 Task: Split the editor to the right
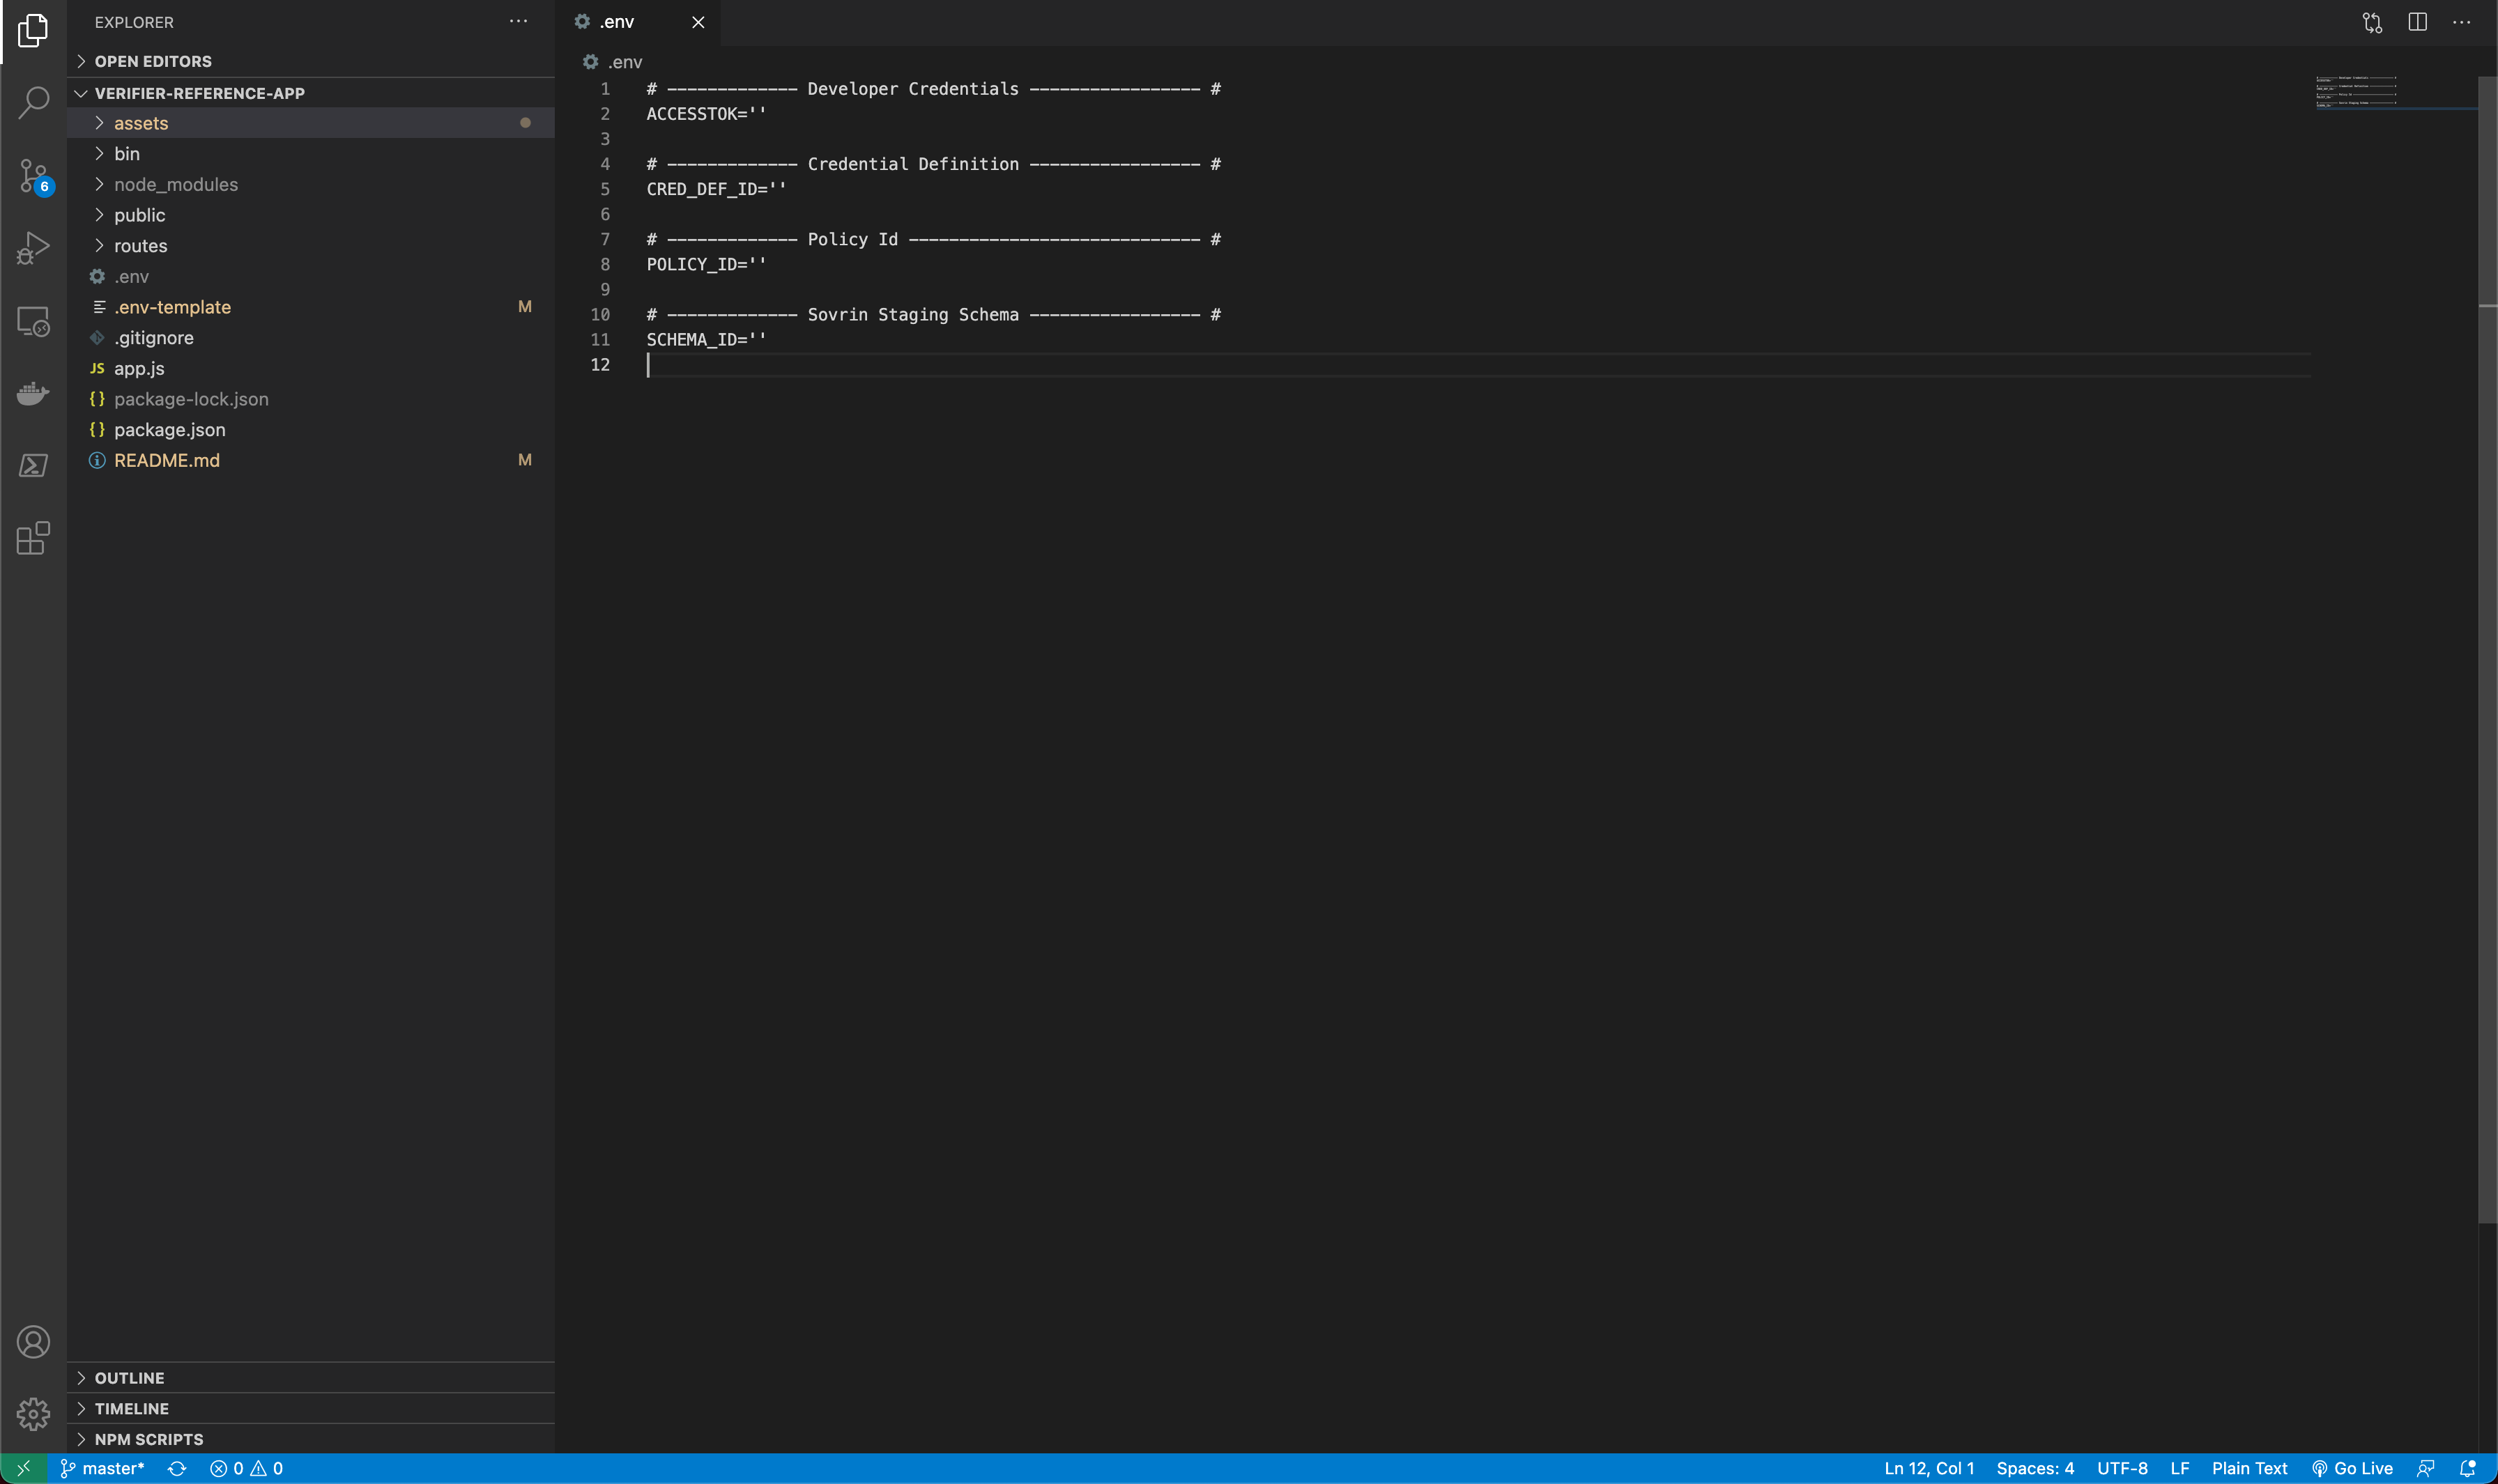(2417, 22)
